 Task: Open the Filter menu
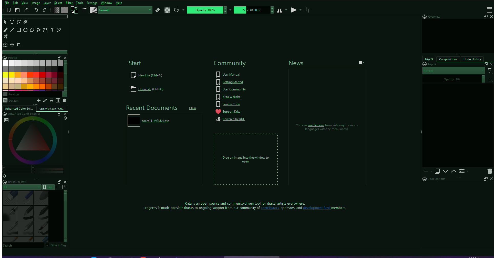click(69, 3)
